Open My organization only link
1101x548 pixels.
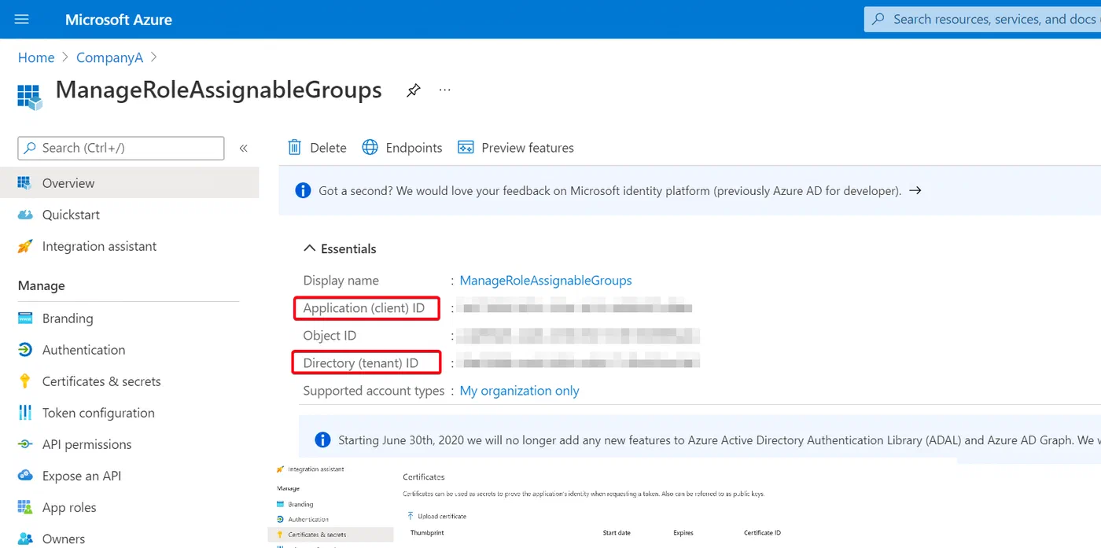pos(519,391)
